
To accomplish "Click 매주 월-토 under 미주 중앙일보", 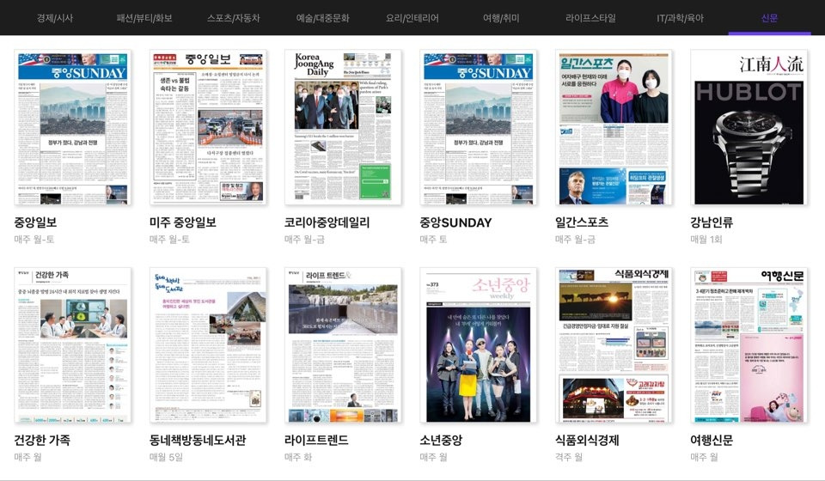I will coord(169,239).
